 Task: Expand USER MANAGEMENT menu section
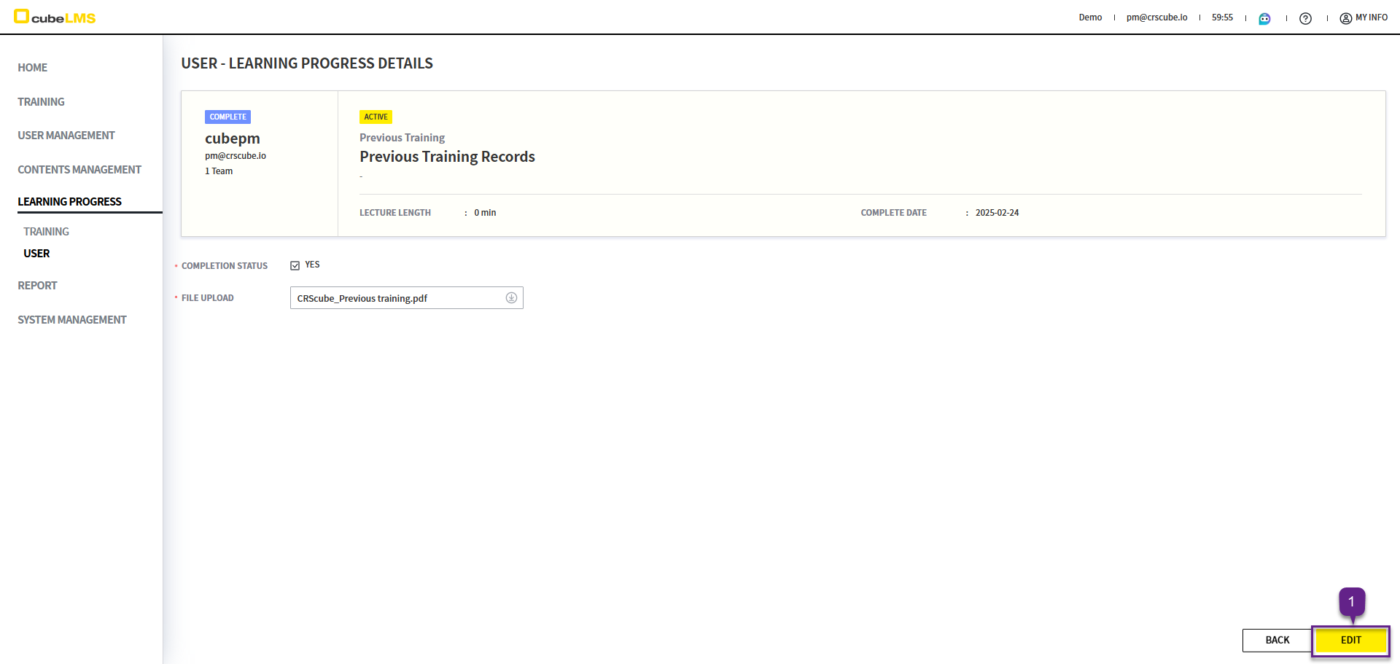pos(66,136)
